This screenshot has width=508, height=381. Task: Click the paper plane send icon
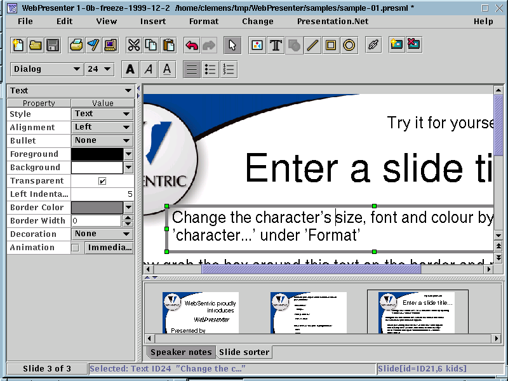(93, 45)
